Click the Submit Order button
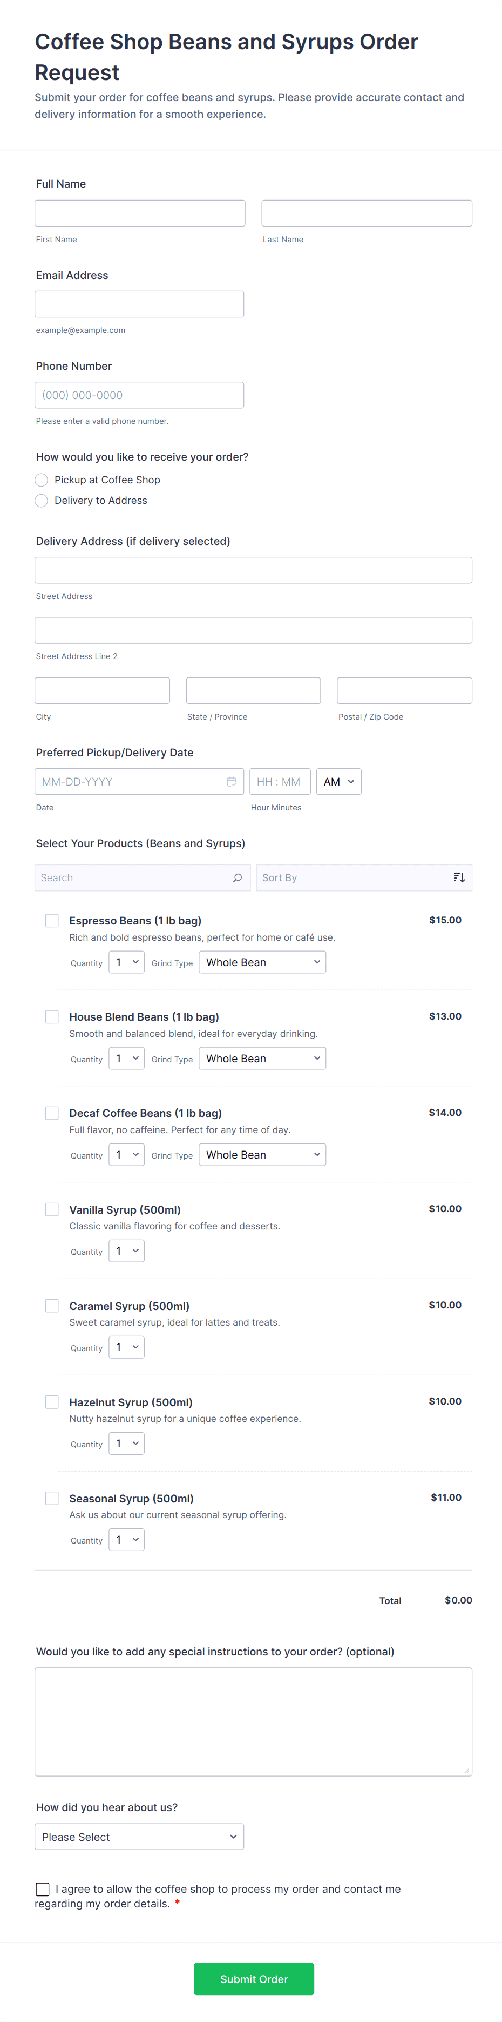Screen dimensions: 502x2022 254,1979
